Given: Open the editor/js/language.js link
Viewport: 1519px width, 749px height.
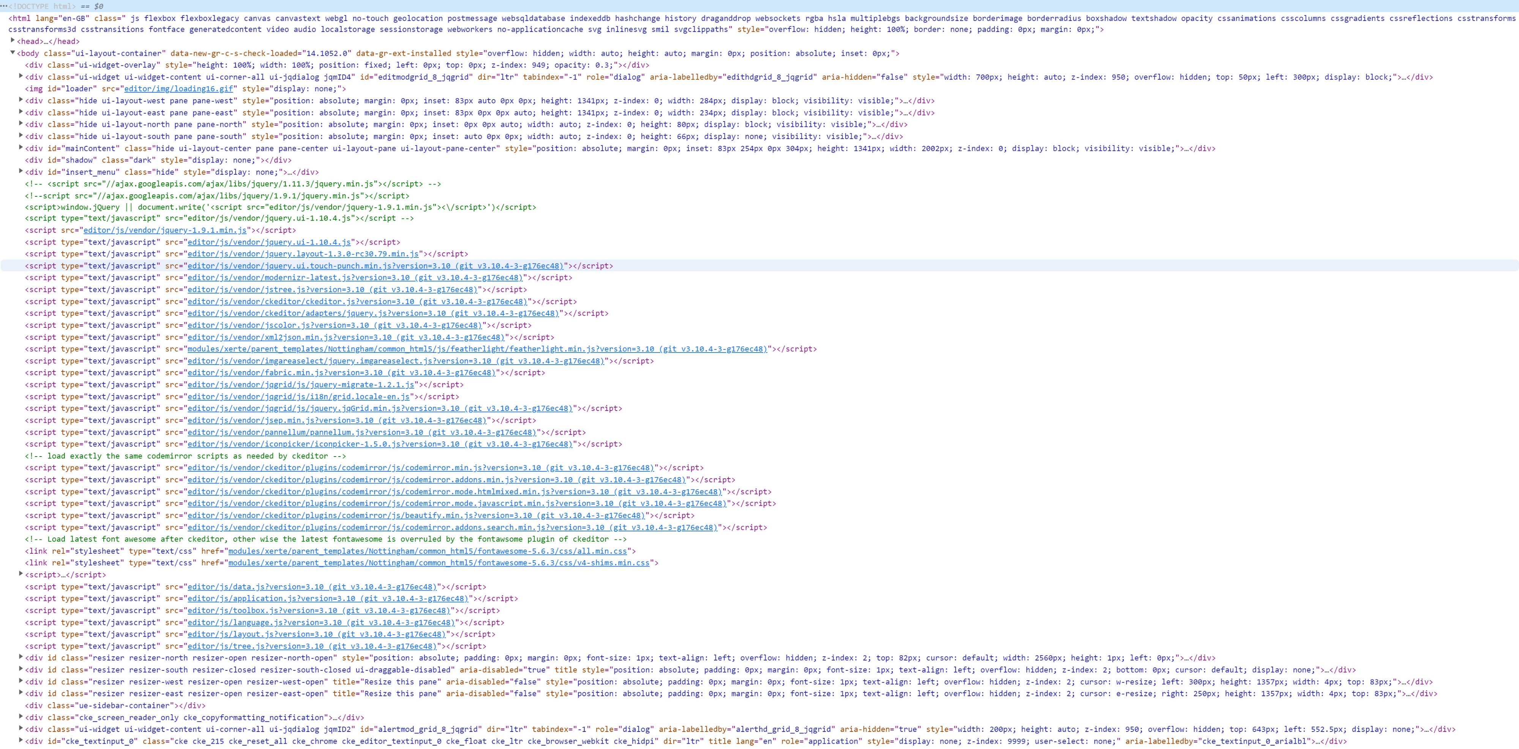Looking at the screenshot, I should pos(321,622).
